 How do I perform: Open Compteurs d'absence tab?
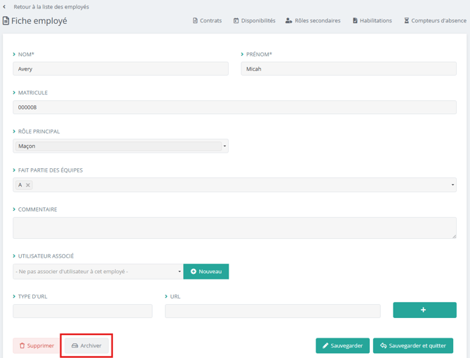click(435, 21)
